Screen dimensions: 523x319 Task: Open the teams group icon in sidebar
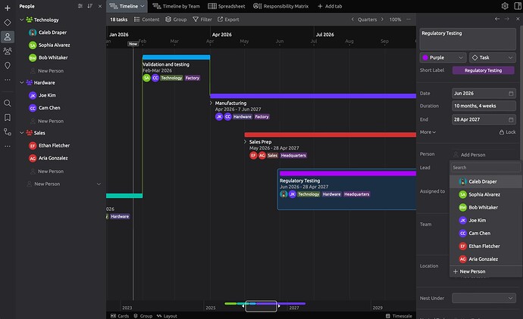pyautogui.click(x=8, y=51)
